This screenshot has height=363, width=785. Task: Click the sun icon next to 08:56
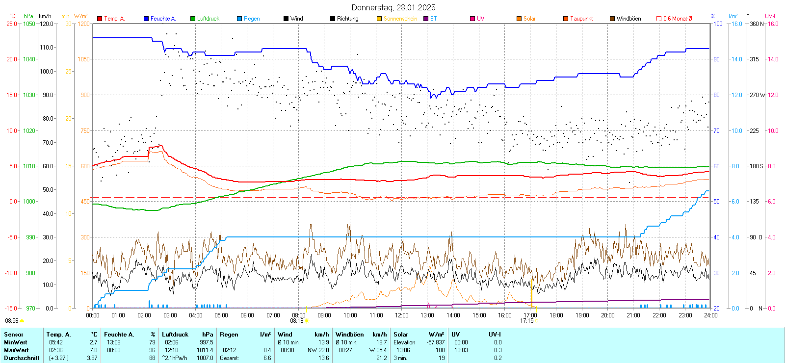tap(22, 321)
